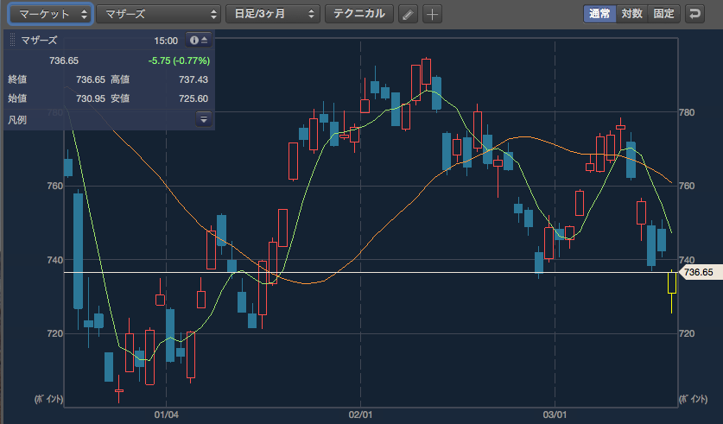The height and width of the screenshot is (424, 723).
Task: Open the テクニカル settings button
Action: tap(359, 14)
